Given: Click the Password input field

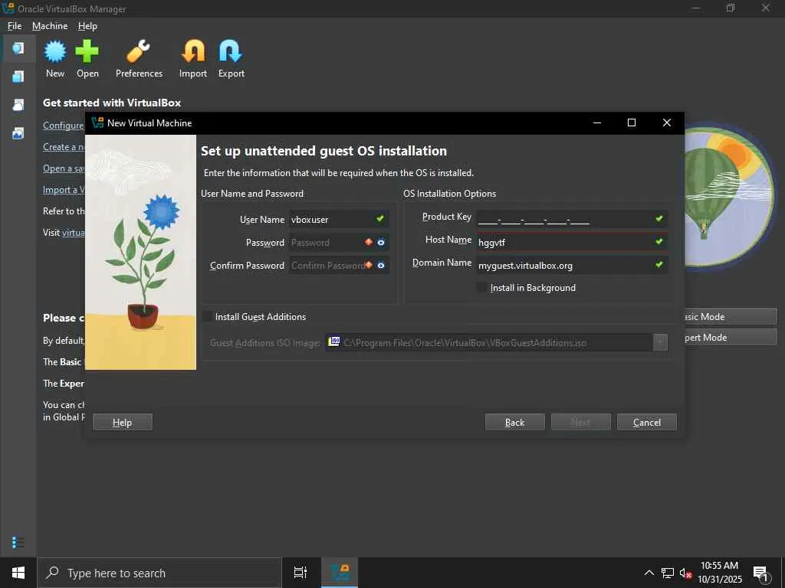Looking at the screenshot, I should [338, 242].
